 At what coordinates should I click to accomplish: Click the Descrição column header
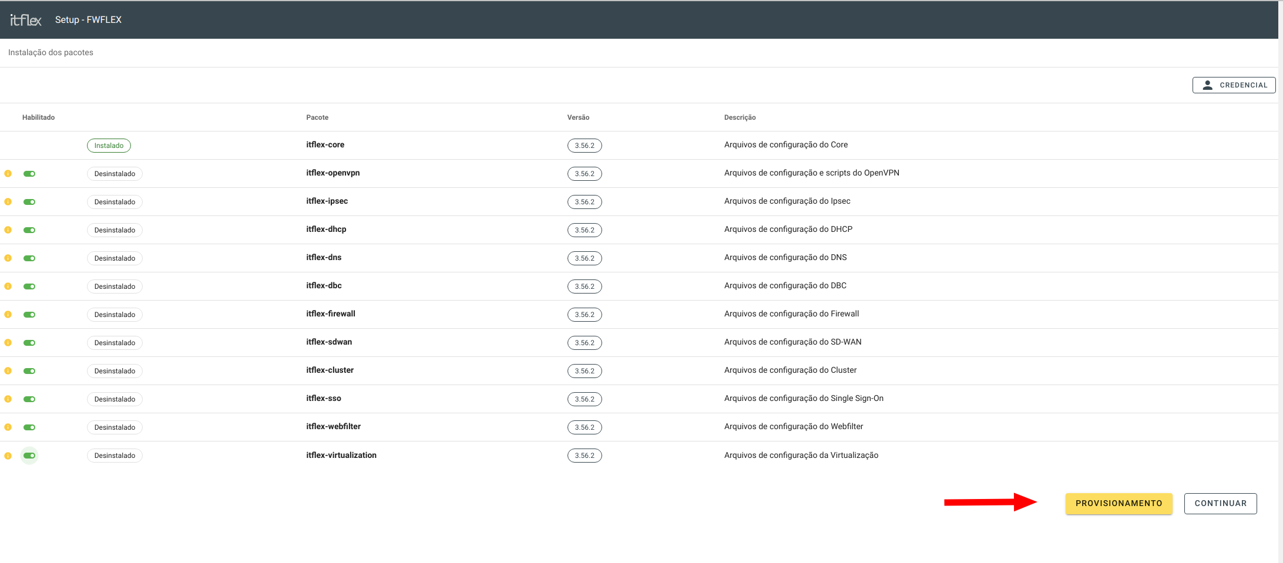[x=740, y=117]
